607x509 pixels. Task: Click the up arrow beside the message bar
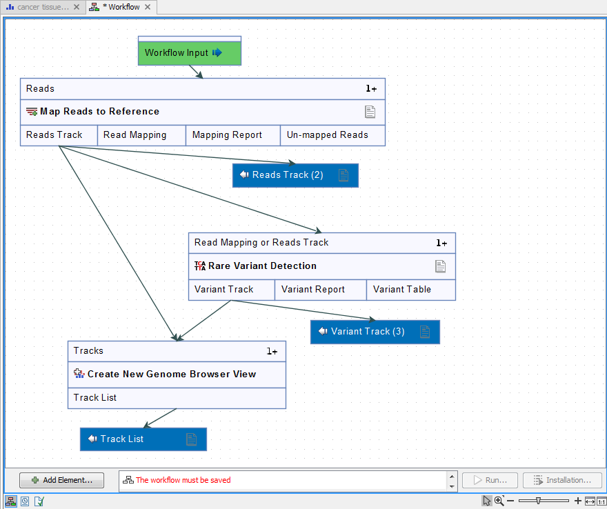point(452,476)
